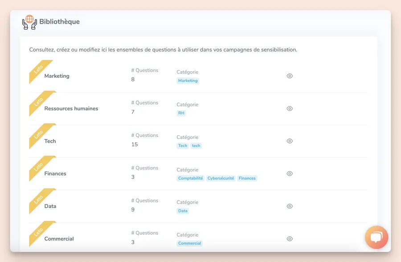Click the lowercase tech category tag
The image size is (401, 262).
(196, 146)
